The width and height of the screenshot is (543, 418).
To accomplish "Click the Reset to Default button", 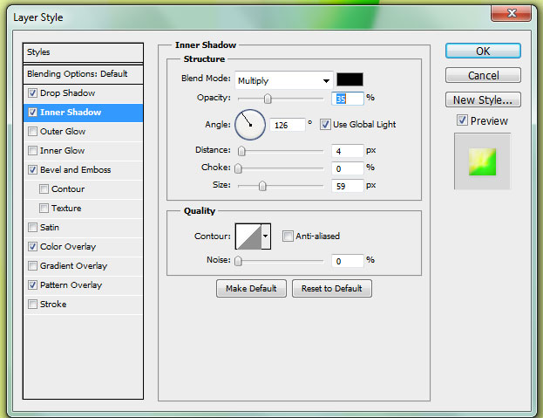I will [x=331, y=288].
